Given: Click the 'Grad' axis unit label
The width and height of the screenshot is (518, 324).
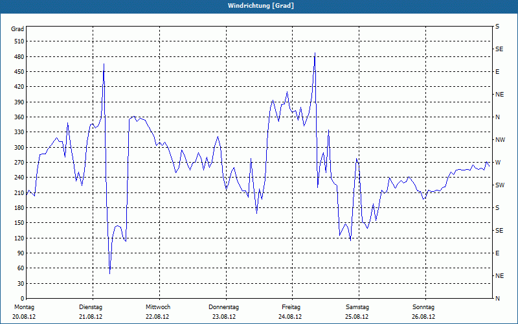Looking at the screenshot, I should 17,29.
